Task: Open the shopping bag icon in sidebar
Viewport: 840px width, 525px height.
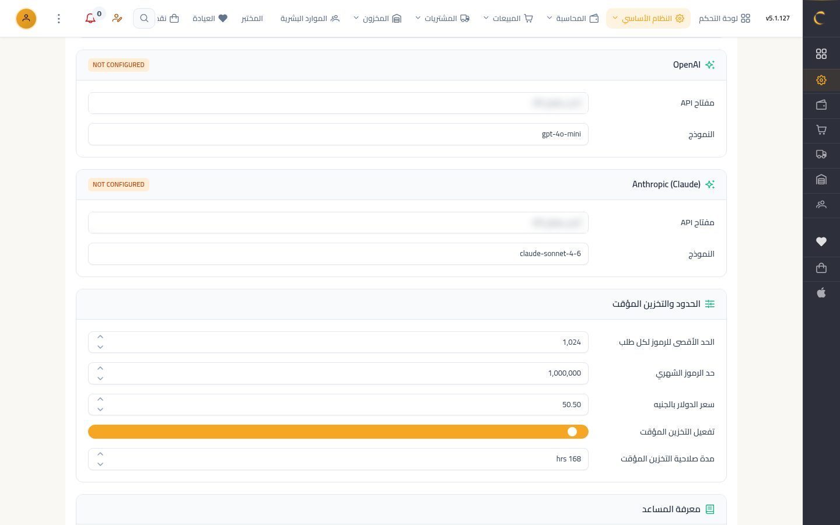Action: (x=821, y=268)
